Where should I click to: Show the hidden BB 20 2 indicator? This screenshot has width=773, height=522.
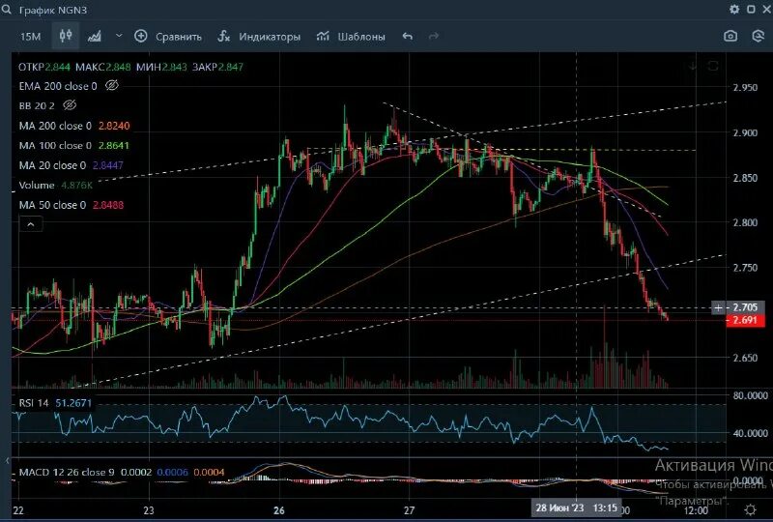70,105
